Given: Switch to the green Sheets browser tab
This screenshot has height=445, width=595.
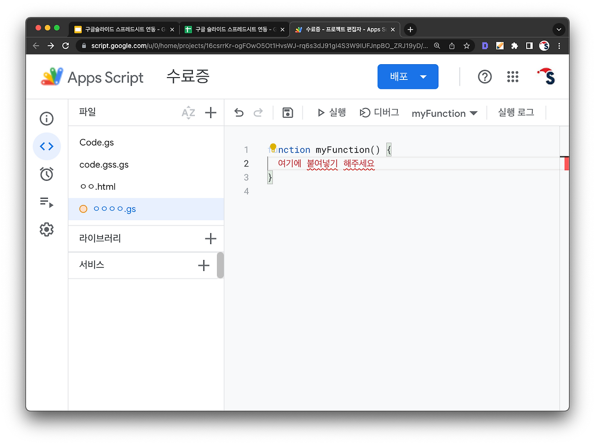Looking at the screenshot, I should pyautogui.click(x=235, y=29).
